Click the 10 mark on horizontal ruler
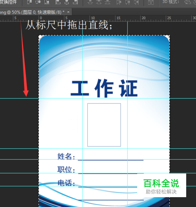Viewport: 196px width, 207px height. click(x=93, y=18)
